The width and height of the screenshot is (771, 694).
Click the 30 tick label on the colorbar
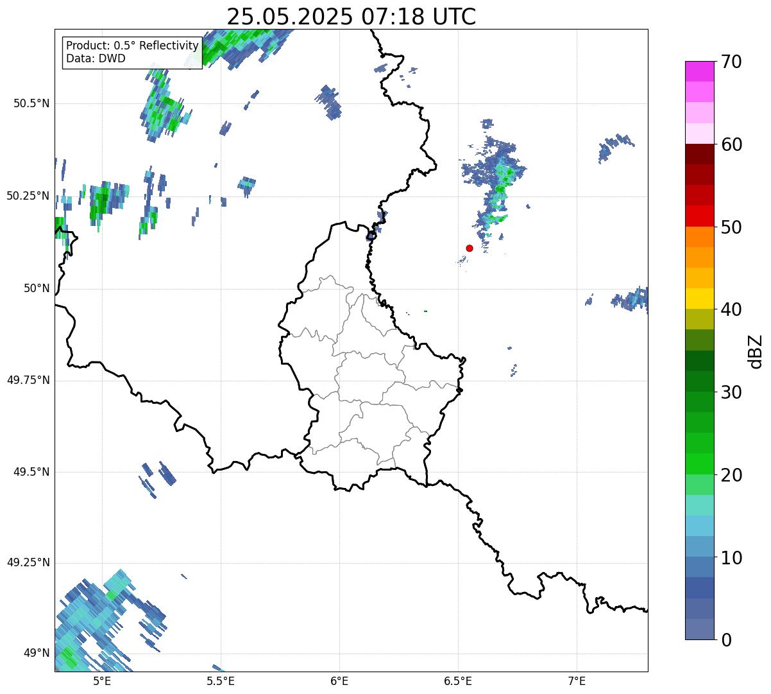pyautogui.click(x=731, y=392)
